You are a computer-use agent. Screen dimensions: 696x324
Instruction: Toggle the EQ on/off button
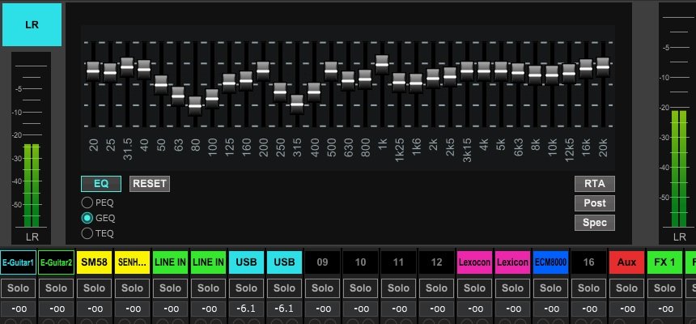coord(101,184)
